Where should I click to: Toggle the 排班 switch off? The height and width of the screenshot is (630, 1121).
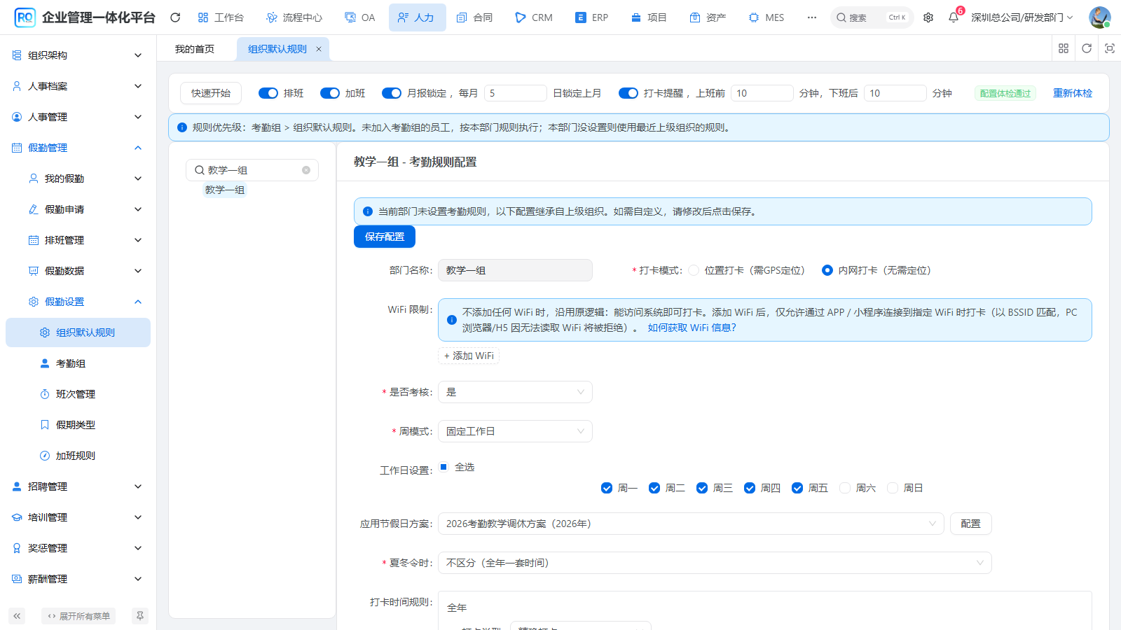coord(268,93)
